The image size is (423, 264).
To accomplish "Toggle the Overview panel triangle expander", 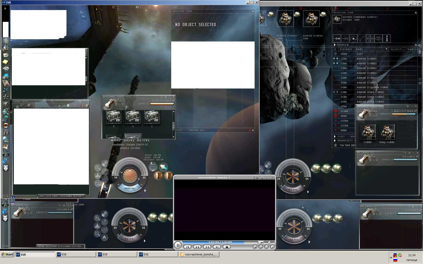I will pos(335,45).
